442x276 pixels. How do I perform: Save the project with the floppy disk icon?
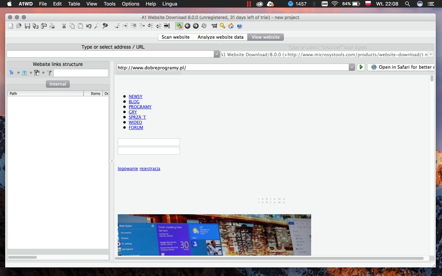27,26
